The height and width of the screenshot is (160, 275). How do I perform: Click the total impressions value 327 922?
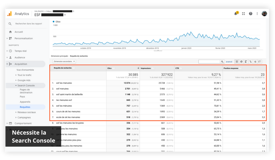[167, 75]
